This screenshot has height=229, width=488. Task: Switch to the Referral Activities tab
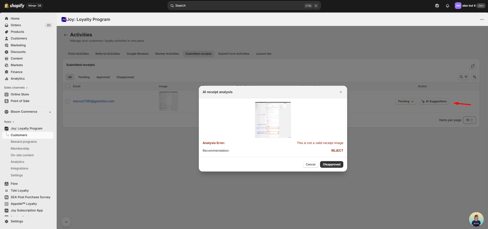tap(107, 54)
